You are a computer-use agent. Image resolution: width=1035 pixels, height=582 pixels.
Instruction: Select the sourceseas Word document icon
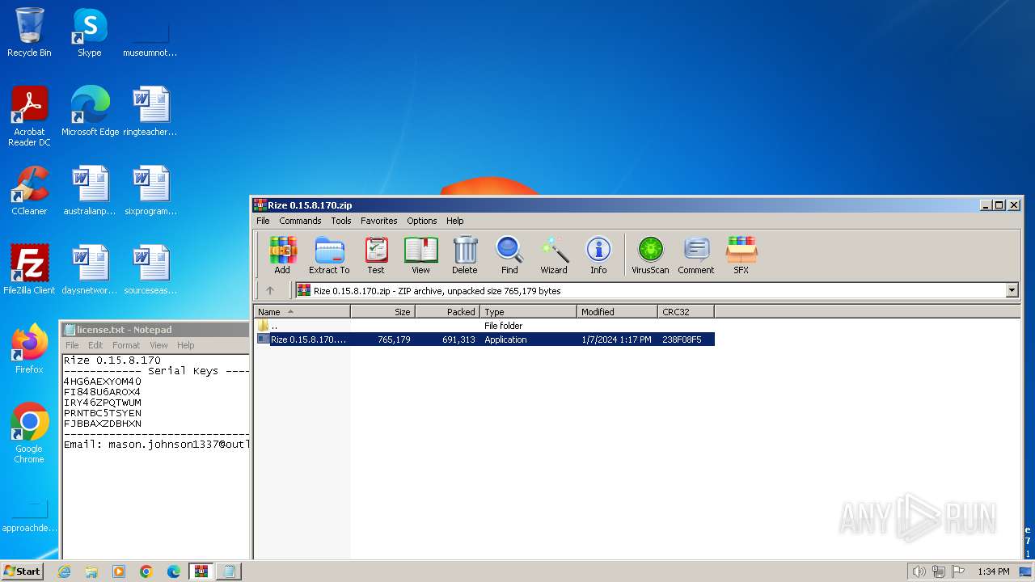pyautogui.click(x=150, y=270)
